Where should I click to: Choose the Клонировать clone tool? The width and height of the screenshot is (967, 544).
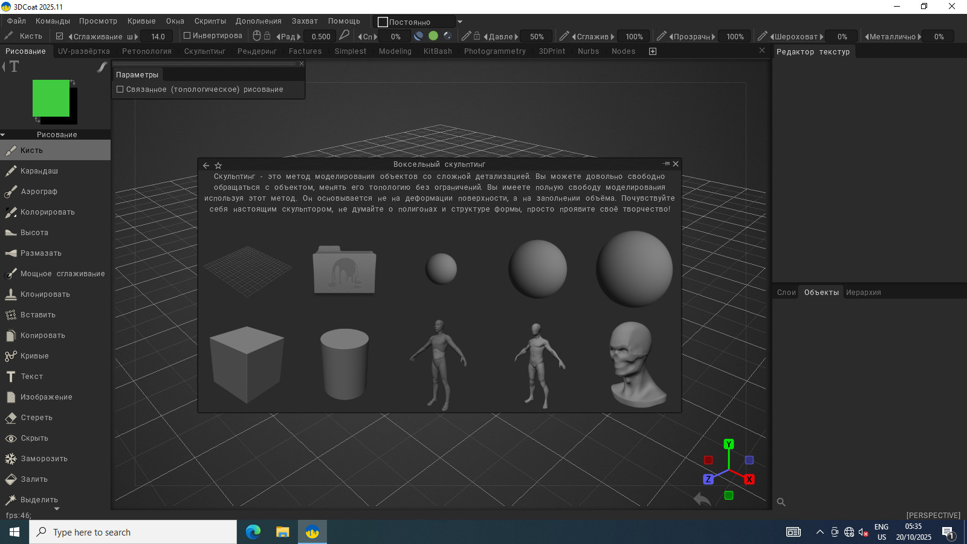click(45, 294)
